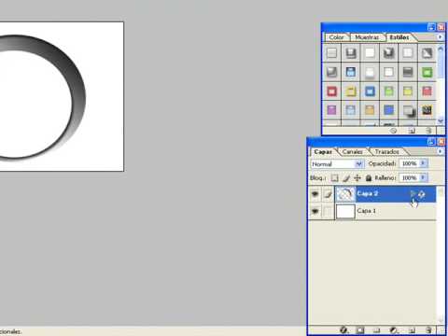The width and height of the screenshot is (448, 336).
Task: Delete the current layer with trash icon
Action: tap(428, 330)
